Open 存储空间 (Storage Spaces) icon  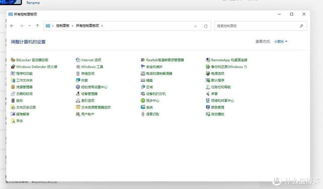[x=78, y=74]
